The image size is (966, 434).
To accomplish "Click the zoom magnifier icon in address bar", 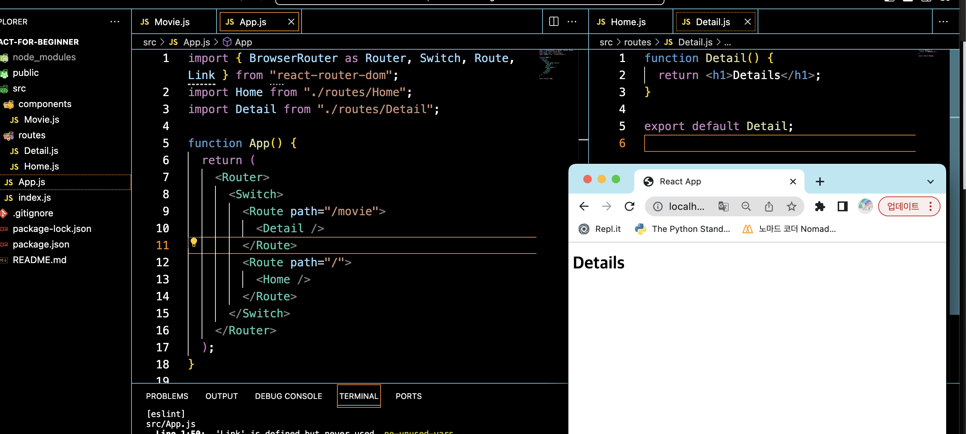I will point(746,206).
